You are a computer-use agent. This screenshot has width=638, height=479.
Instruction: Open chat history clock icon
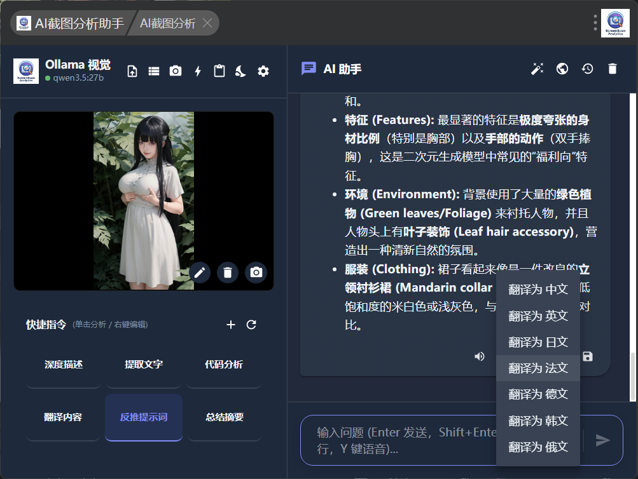pos(587,69)
